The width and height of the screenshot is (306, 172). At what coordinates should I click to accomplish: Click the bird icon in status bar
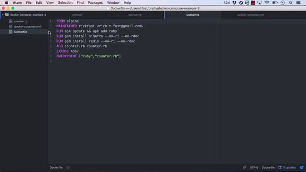click(x=302, y=168)
